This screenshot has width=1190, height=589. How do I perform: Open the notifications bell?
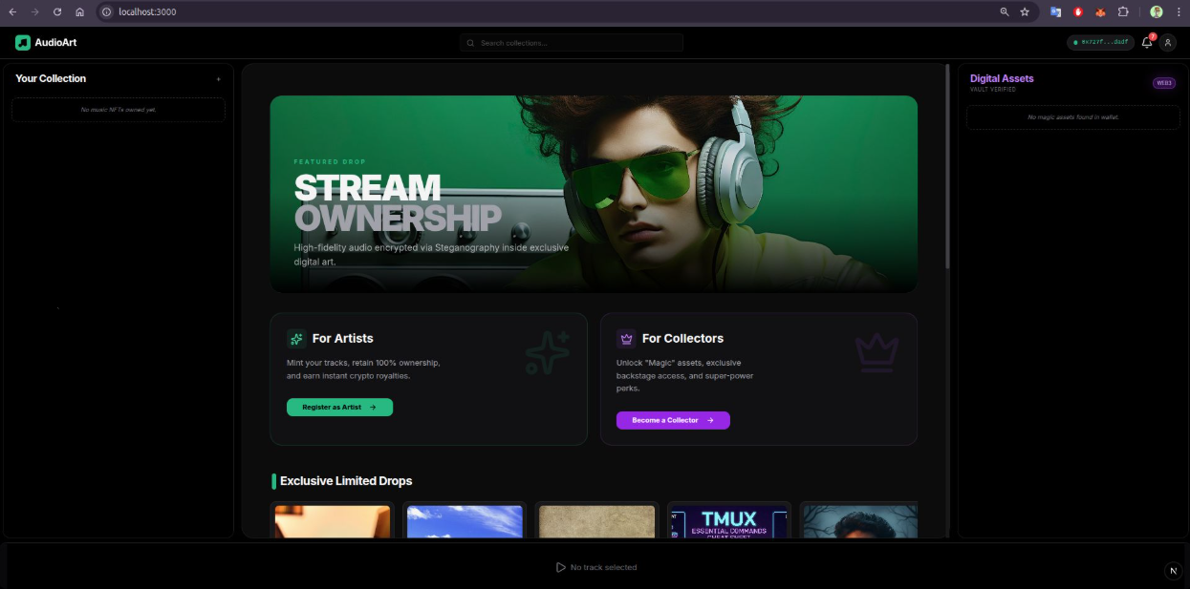point(1147,43)
